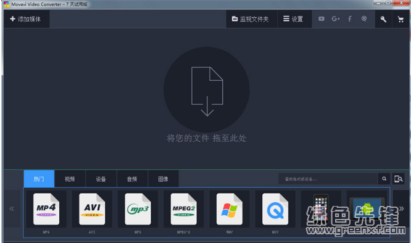
Task: Click the 添加媒体 add media button
Action: (26, 19)
